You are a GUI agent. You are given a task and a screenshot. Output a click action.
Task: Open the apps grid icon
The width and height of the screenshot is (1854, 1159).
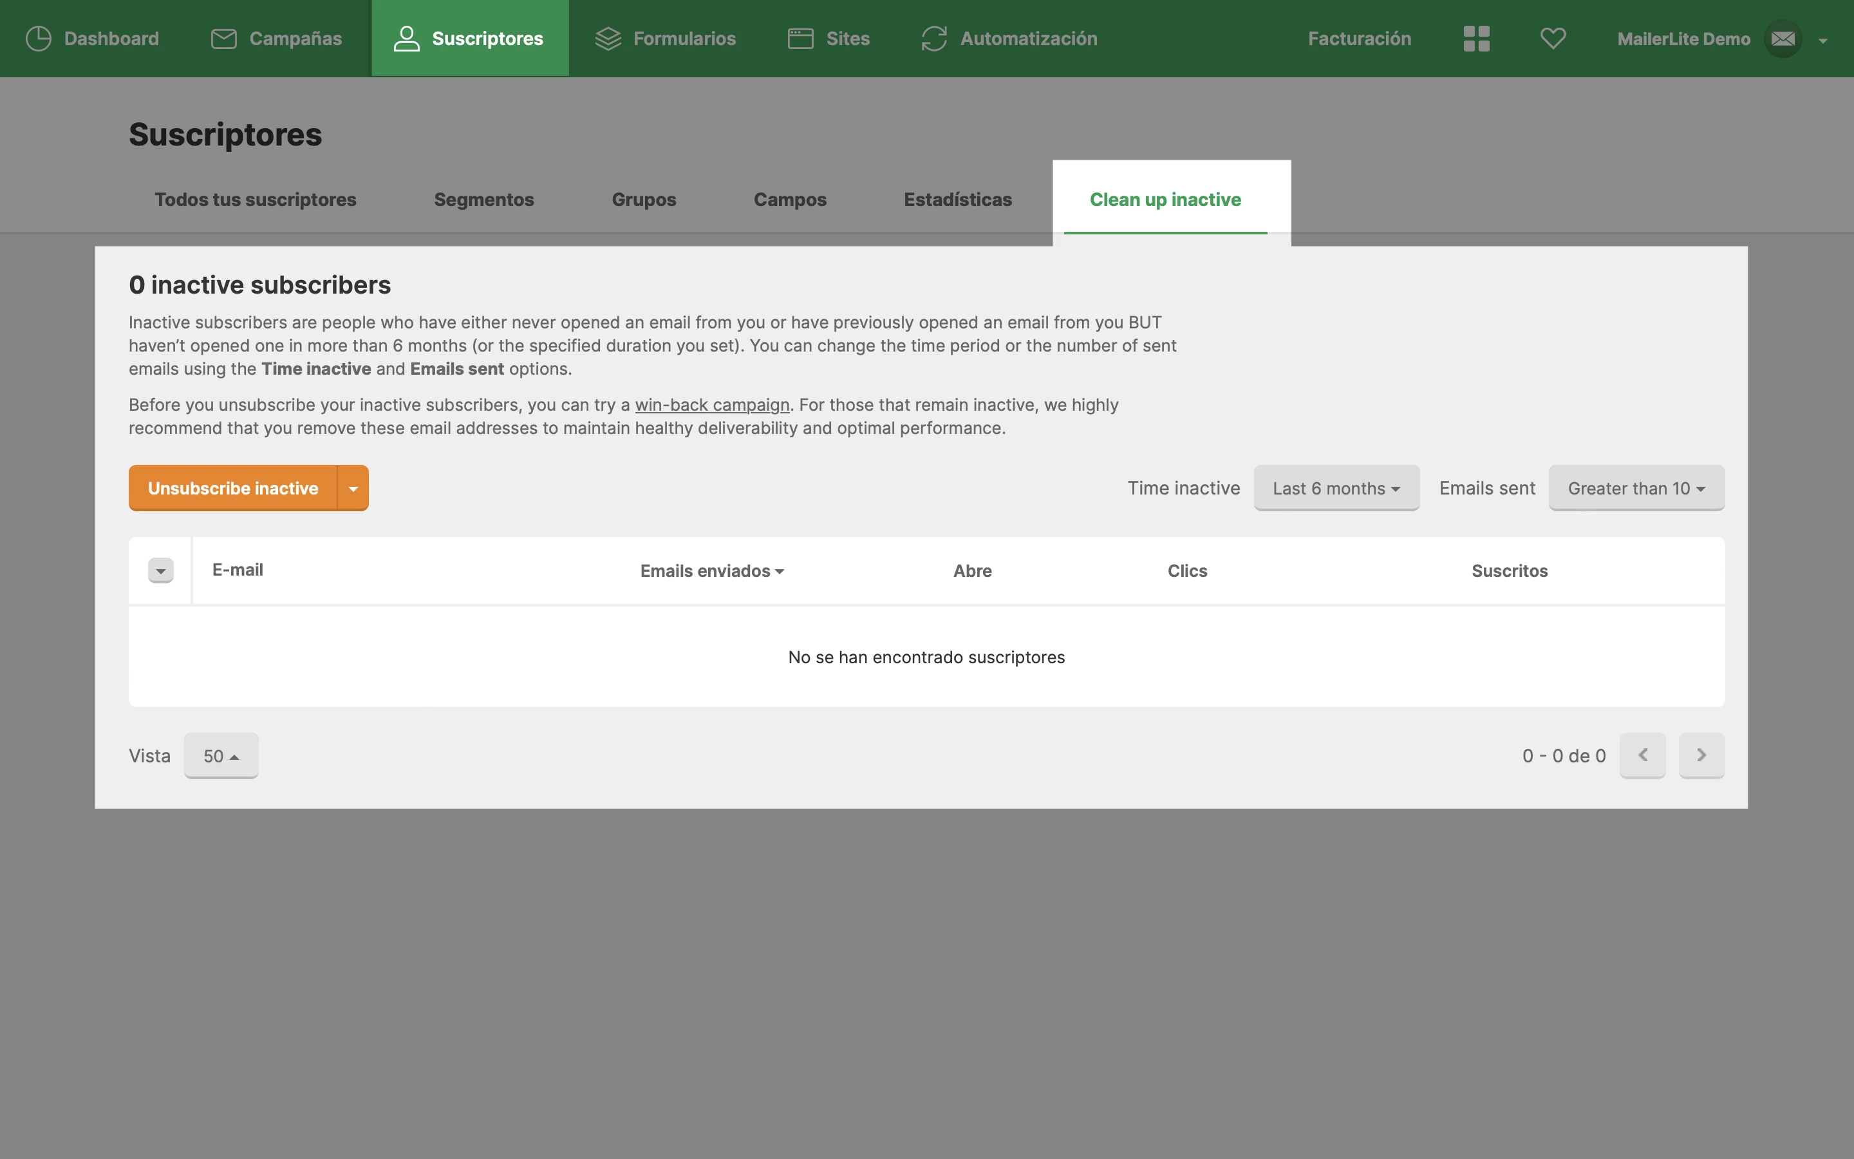tap(1475, 39)
